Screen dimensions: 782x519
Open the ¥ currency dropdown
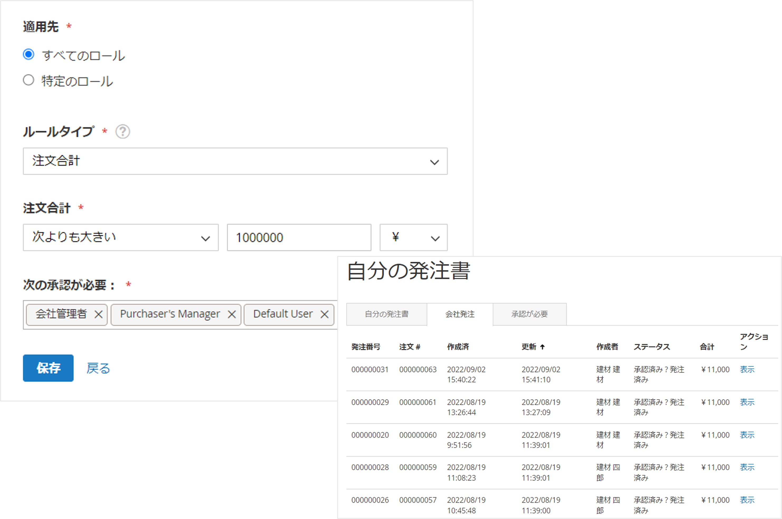coord(413,238)
